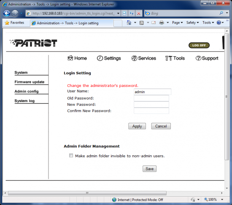The image size is (232, 205).
Task: Open the Services navigation item
Action: pos(144,58)
